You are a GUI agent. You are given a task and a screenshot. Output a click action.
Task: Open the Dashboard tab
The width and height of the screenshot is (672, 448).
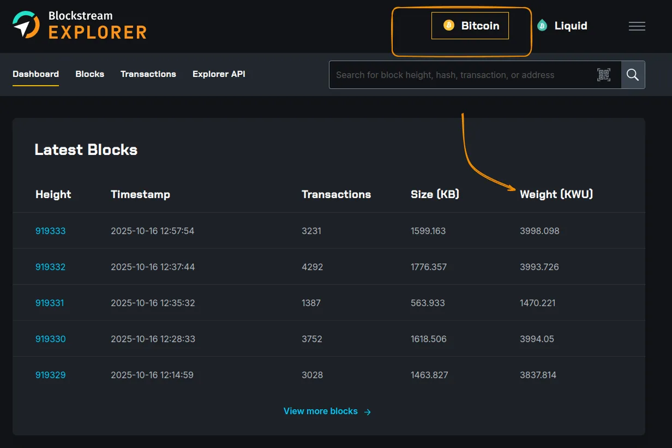pos(35,74)
